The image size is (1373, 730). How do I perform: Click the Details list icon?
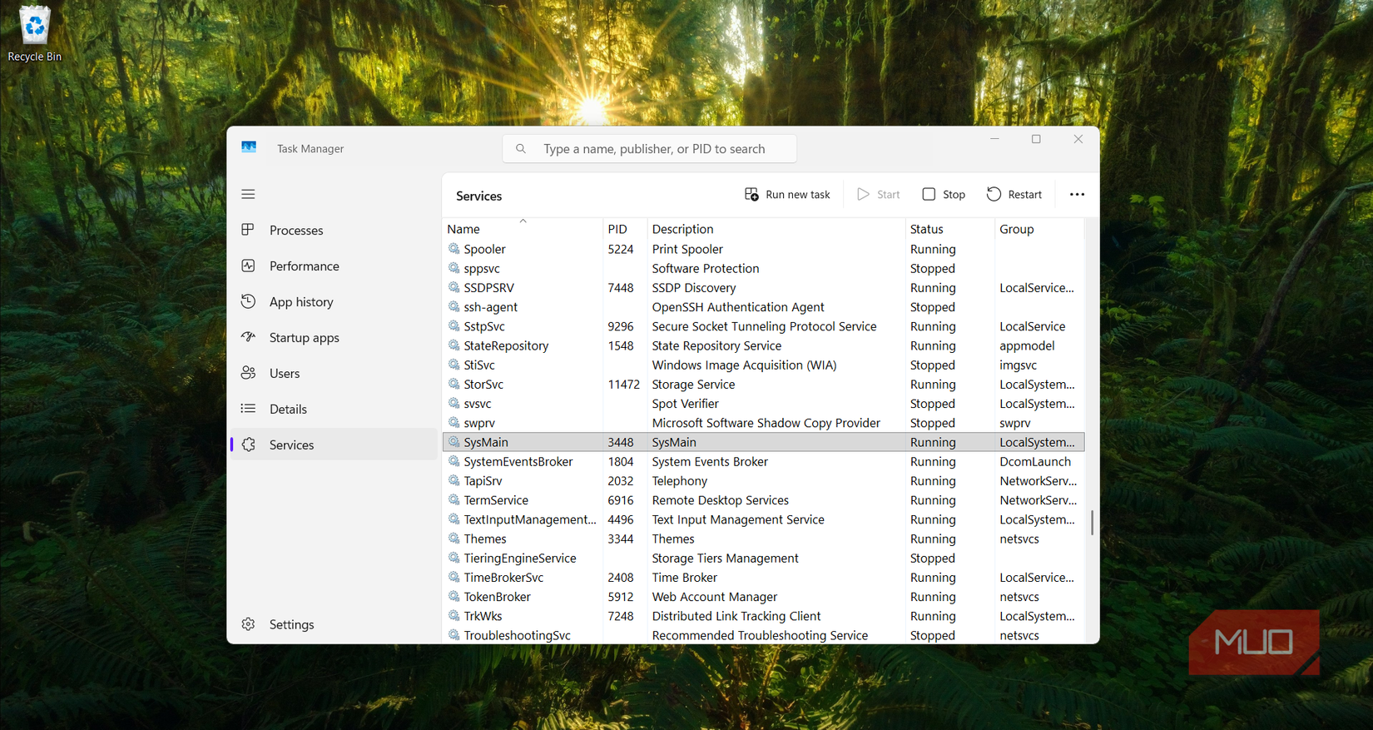[248, 409]
